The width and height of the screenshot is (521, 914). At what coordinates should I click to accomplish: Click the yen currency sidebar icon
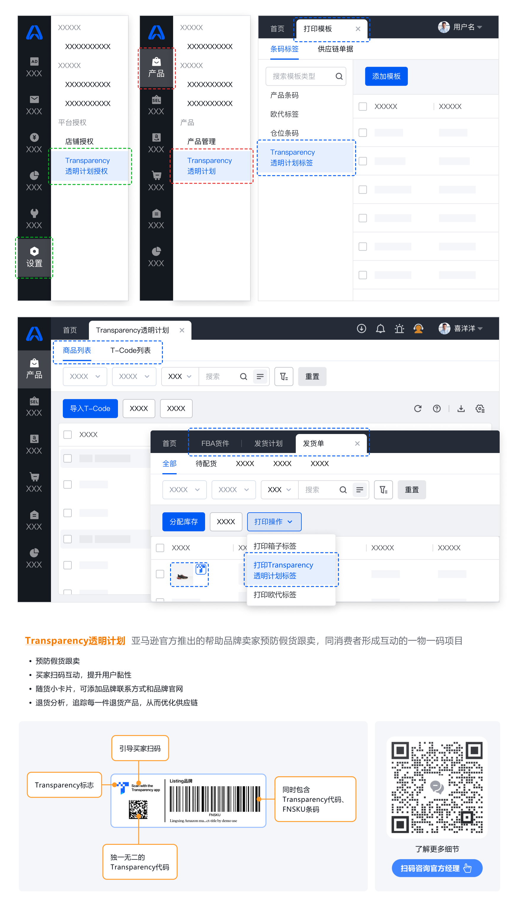(x=34, y=137)
